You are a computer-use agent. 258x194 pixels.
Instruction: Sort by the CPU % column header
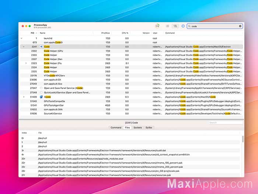(x=125, y=33)
